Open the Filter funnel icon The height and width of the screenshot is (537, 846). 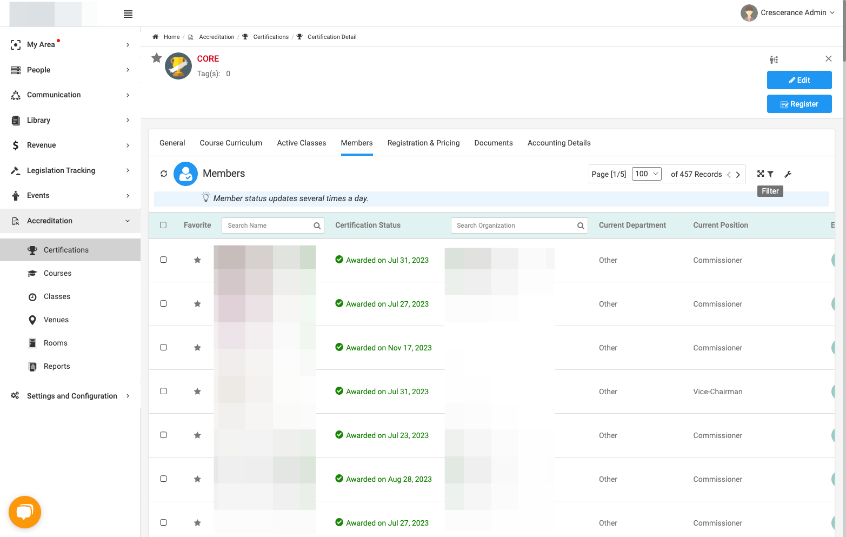(x=770, y=174)
